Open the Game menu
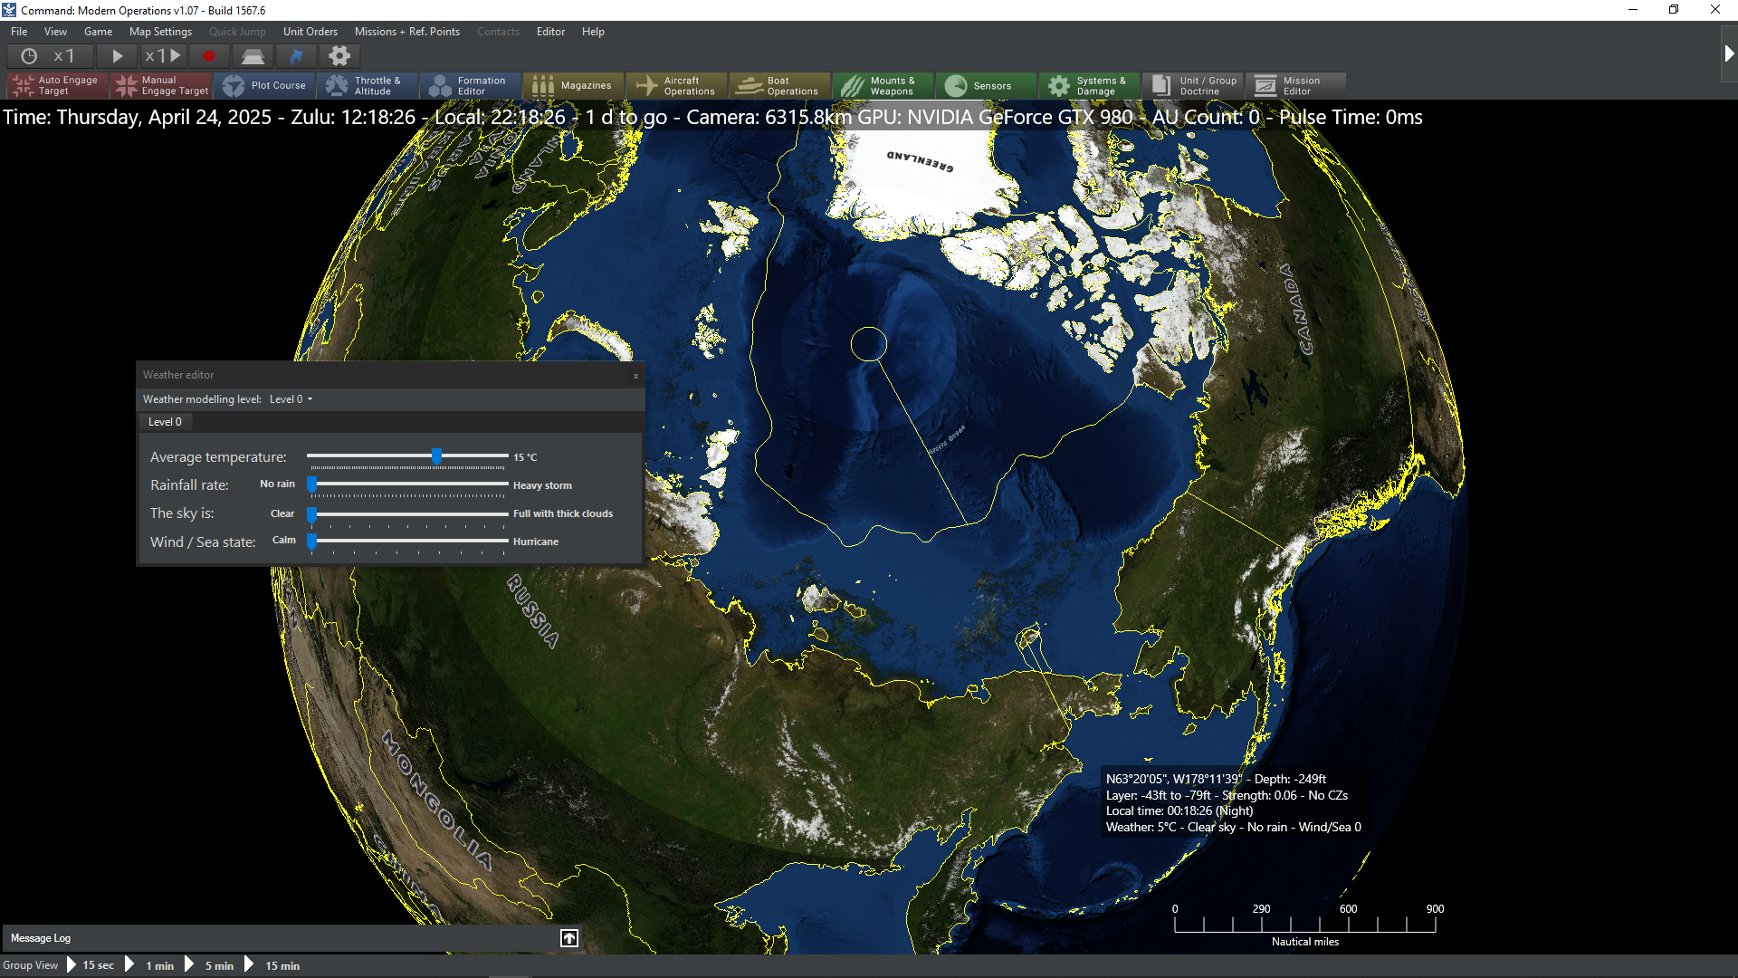This screenshot has width=1738, height=978. point(98,32)
